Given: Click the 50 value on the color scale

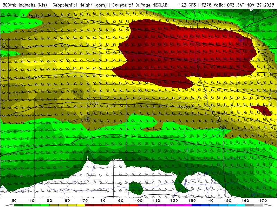Looking at the screenshot, I should pos(50,201).
